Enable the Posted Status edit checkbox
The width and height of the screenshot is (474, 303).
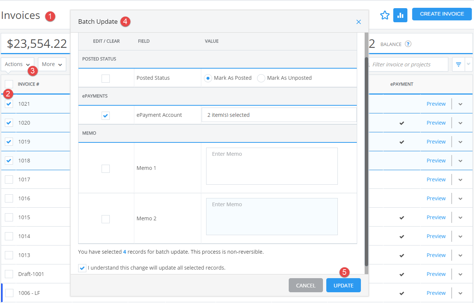106,78
